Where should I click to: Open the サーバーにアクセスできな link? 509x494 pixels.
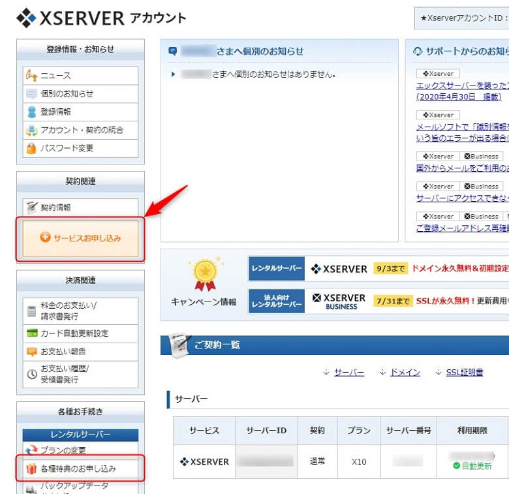[462, 198]
